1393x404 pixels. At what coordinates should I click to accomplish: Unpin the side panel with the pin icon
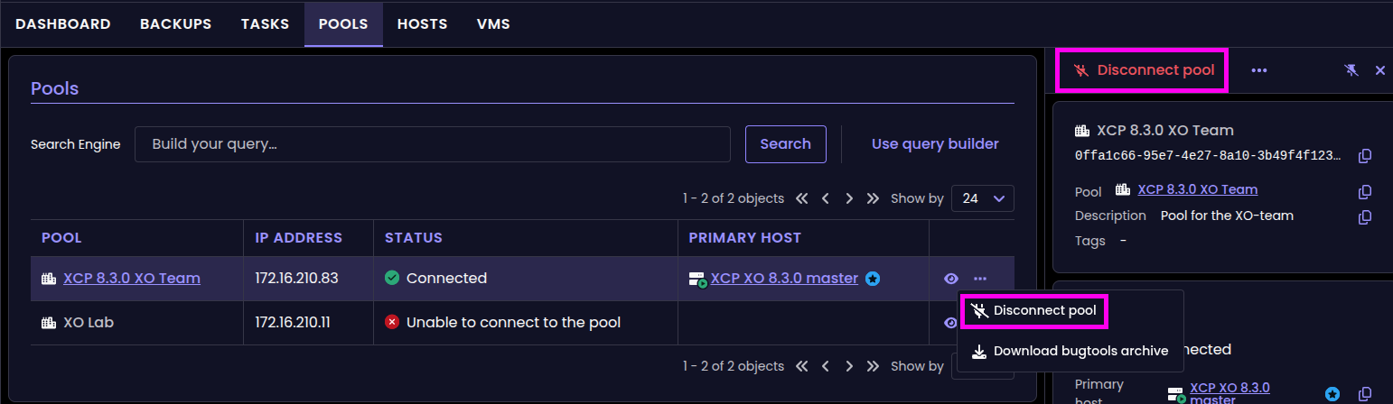[1351, 70]
